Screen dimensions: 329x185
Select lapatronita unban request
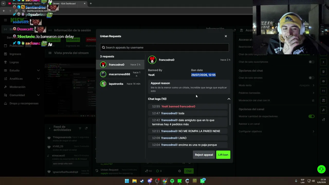coord(120,84)
